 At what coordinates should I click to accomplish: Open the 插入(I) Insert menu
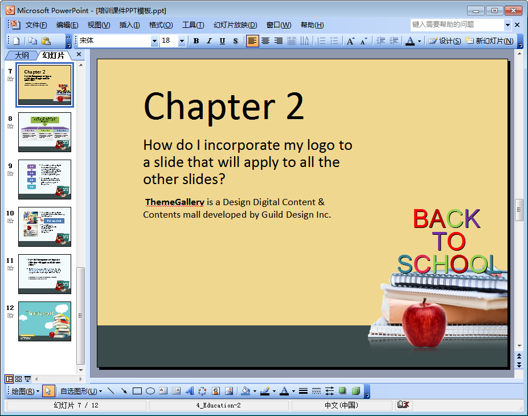click(129, 25)
